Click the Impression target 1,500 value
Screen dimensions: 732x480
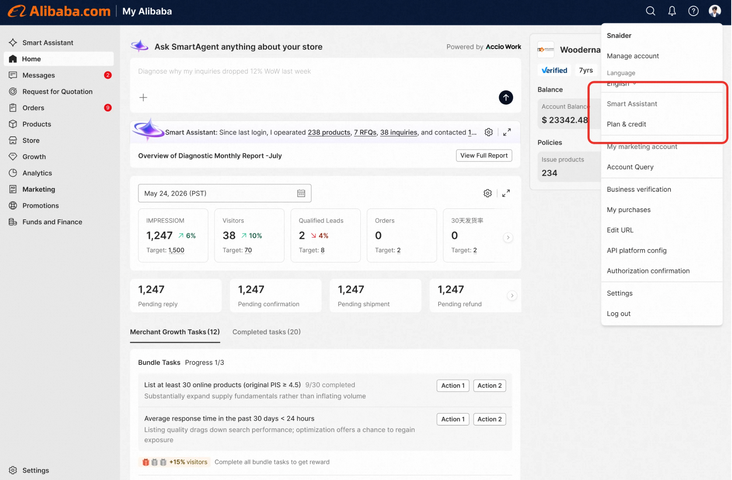[x=177, y=250]
